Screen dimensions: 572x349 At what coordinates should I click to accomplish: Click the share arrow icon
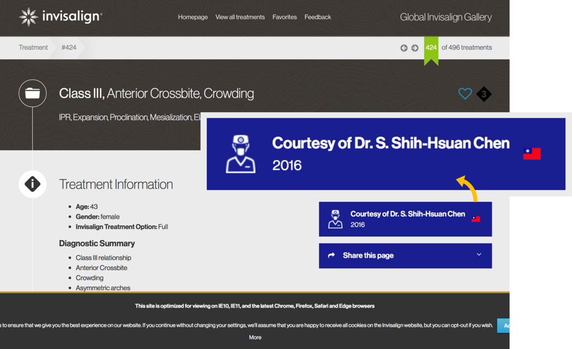point(331,255)
